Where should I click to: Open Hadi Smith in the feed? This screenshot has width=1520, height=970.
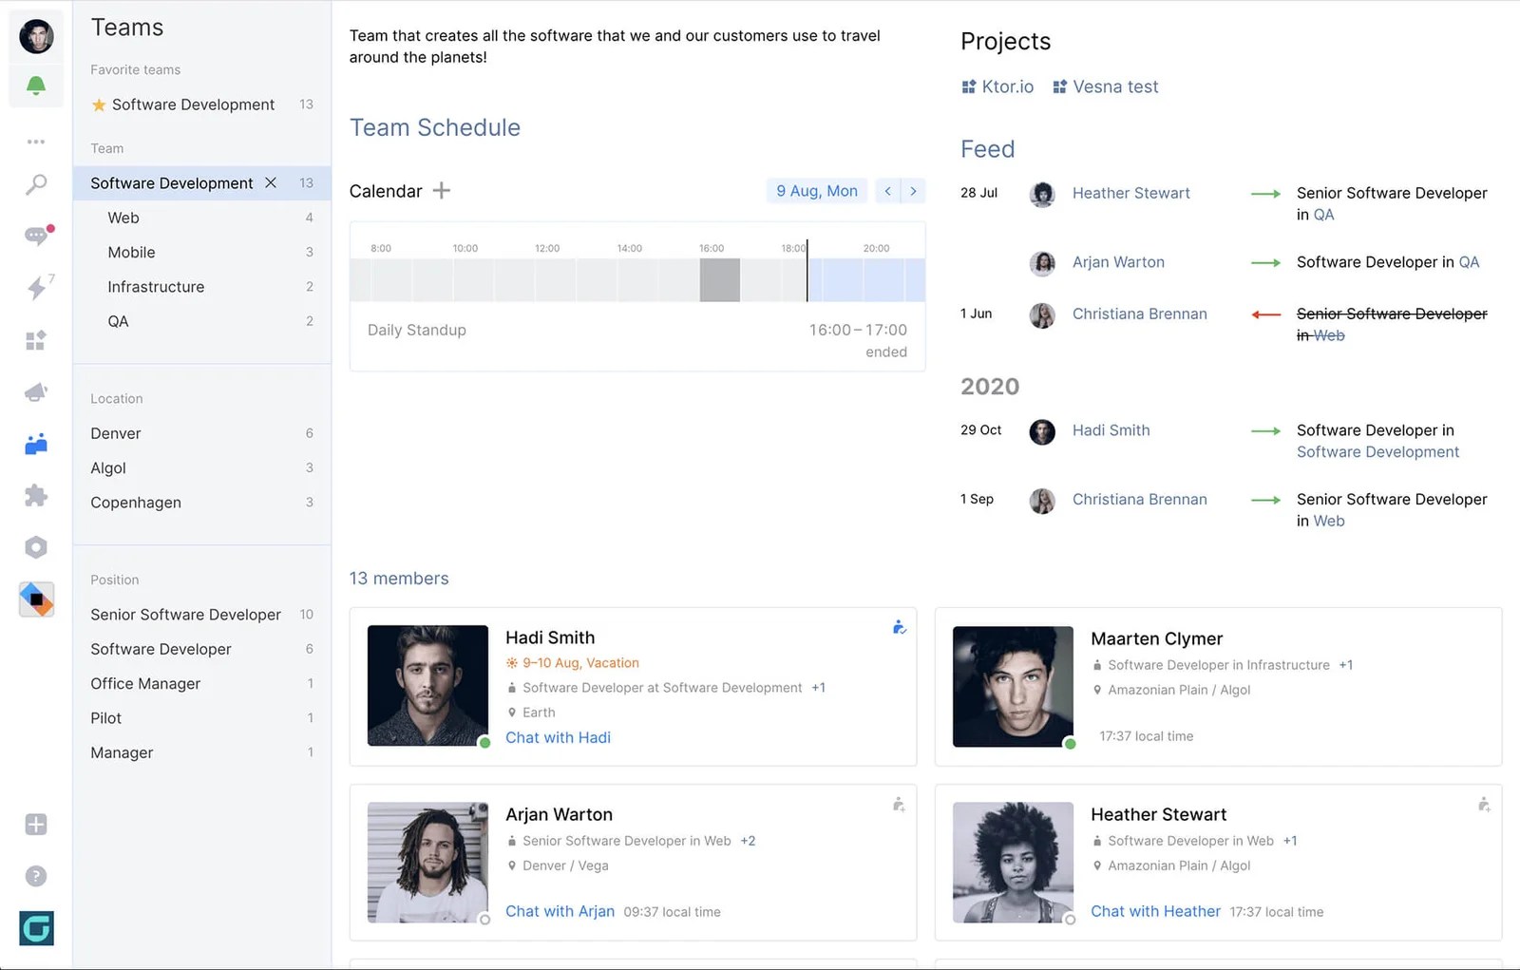1111,430
